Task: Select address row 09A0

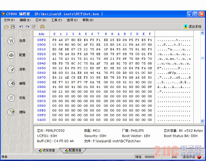Action: tap(41, 92)
